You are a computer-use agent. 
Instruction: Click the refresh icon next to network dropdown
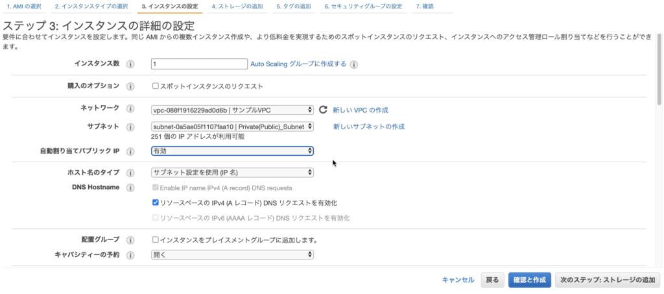[323, 110]
